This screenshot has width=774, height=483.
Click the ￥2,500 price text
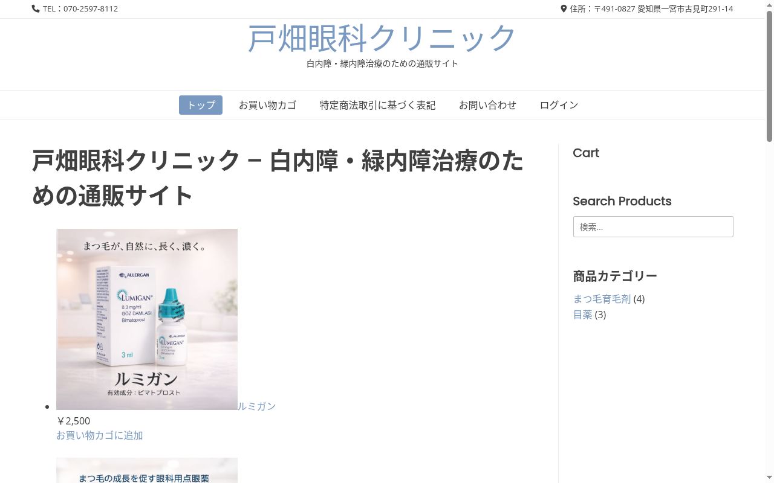[x=73, y=421]
